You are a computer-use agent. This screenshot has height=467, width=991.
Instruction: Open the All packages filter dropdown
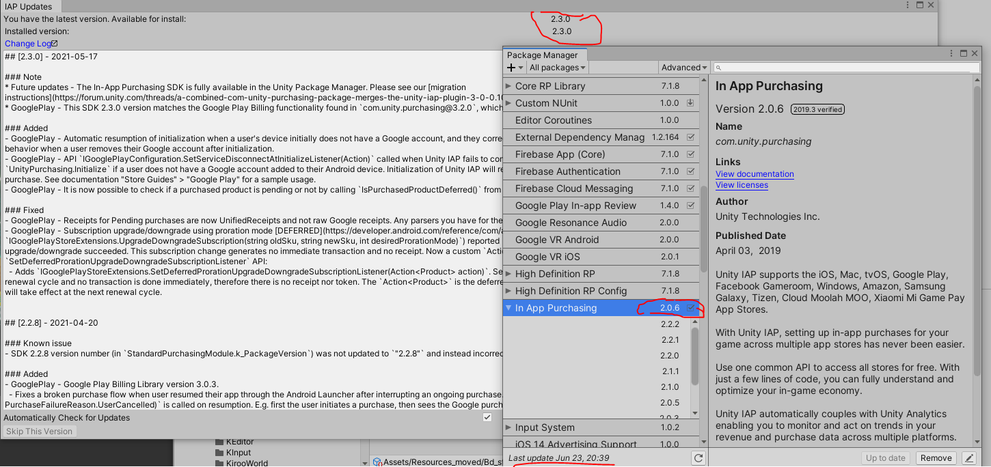click(x=558, y=68)
